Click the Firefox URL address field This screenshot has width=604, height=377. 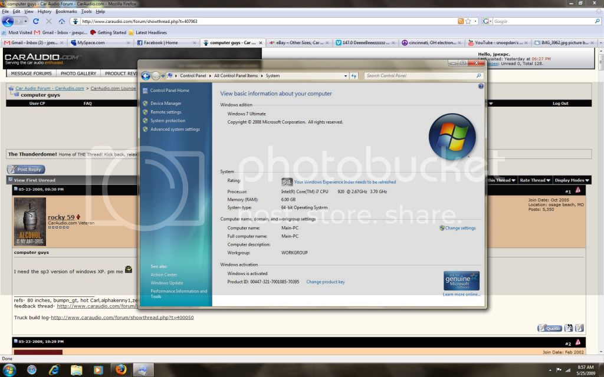(268, 21)
